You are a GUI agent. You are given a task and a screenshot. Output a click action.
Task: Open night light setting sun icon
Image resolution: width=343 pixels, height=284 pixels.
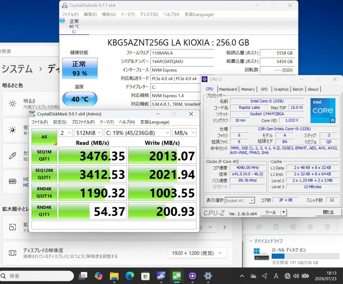pos(12,129)
